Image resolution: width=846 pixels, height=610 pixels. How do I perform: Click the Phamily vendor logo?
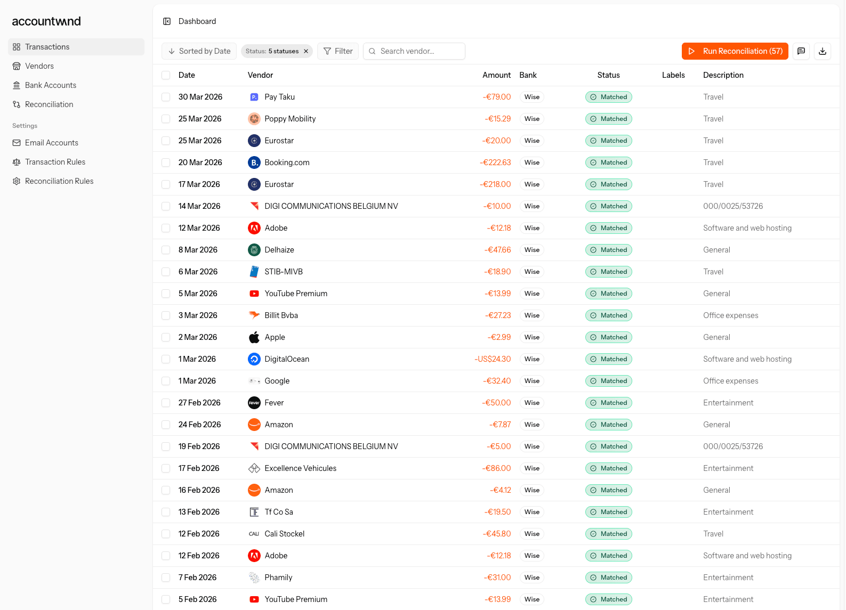[254, 578]
